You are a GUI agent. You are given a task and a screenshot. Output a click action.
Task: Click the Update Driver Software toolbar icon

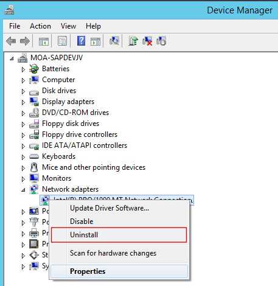pyautogui.click(x=133, y=41)
